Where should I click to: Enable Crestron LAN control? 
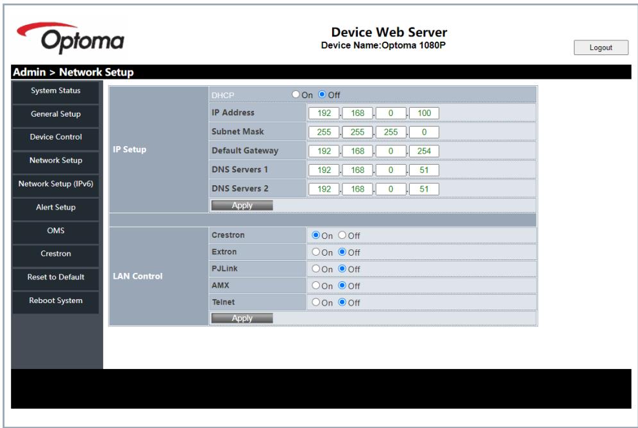pyautogui.click(x=315, y=235)
